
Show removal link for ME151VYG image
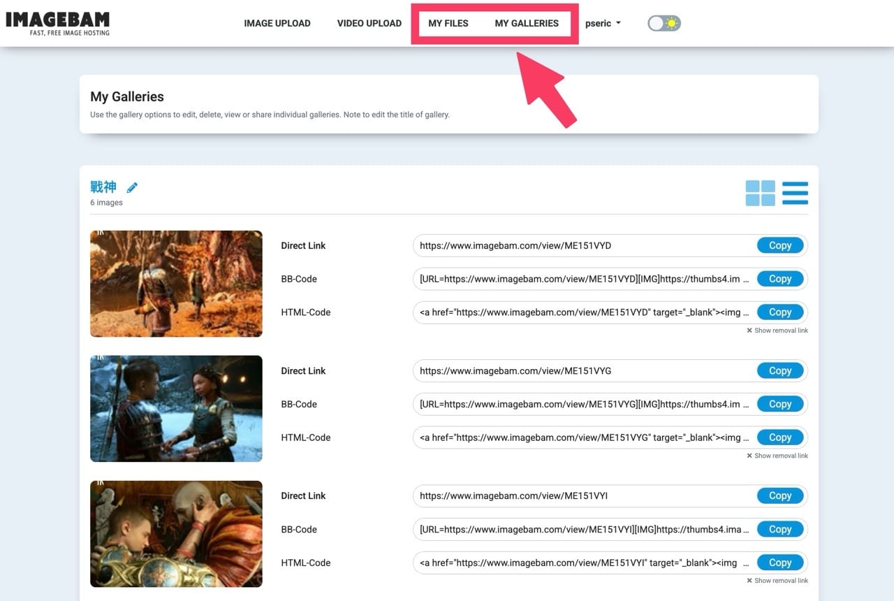pyautogui.click(x=777, y=456)
